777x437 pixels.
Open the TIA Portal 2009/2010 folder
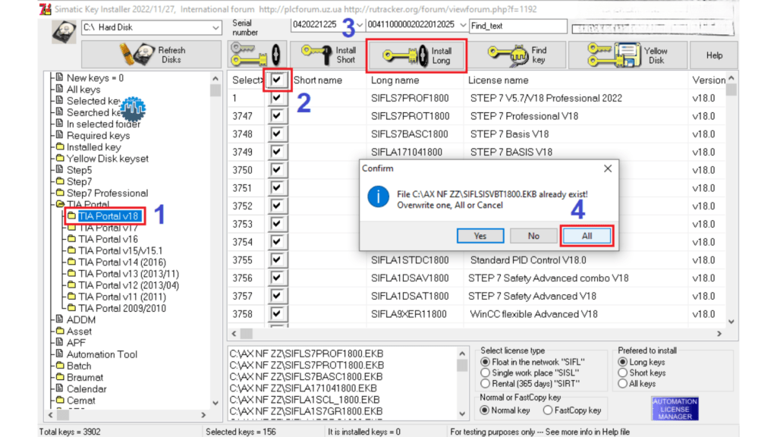122,308
